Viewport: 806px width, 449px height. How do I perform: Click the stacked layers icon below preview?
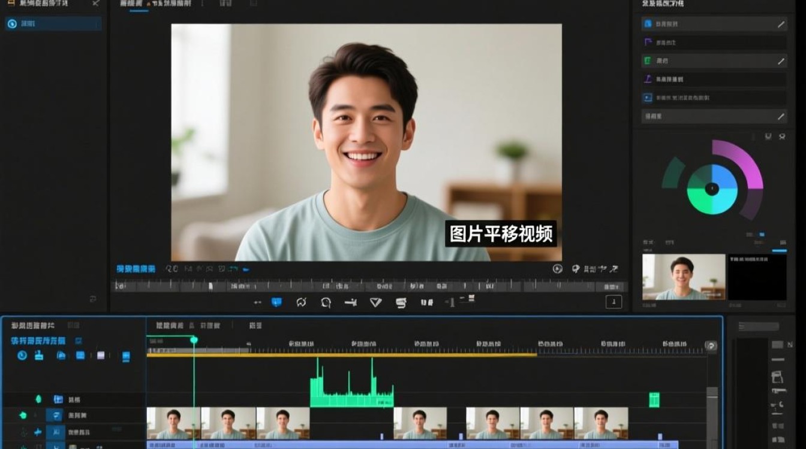(401, 302)
